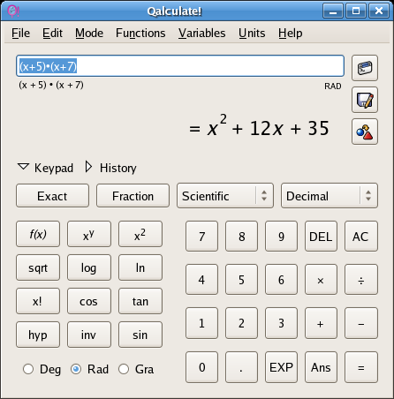
Task: Click the plus + key
Action: click(x=321, y=323)
